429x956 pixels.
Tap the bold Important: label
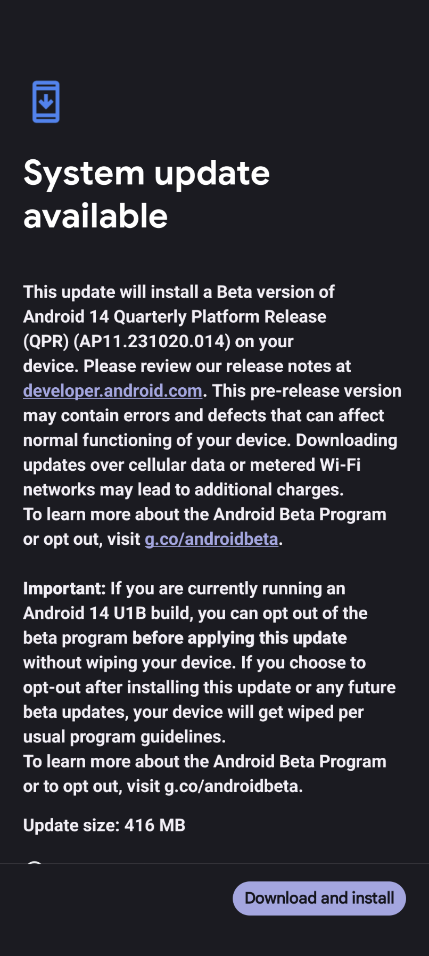(64, 589)
